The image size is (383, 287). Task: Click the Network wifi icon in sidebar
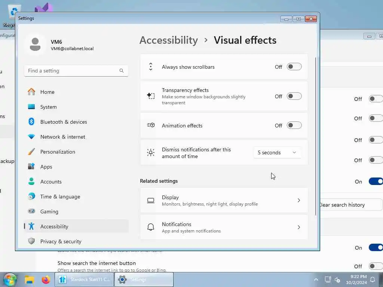pos(31,137)
